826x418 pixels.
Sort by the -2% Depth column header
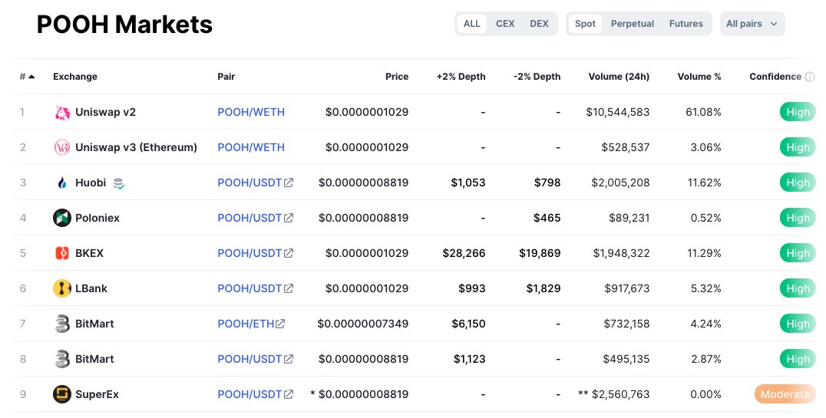point(537,77)
